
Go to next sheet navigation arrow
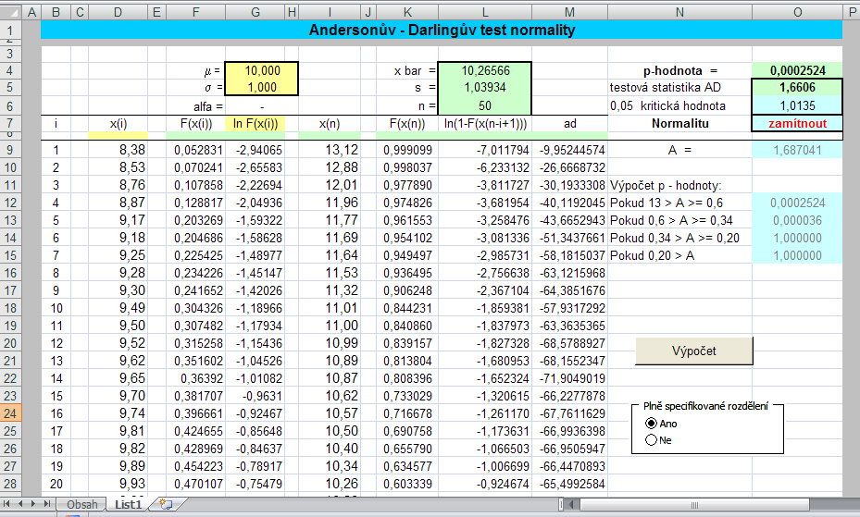(x=33, y=504)
